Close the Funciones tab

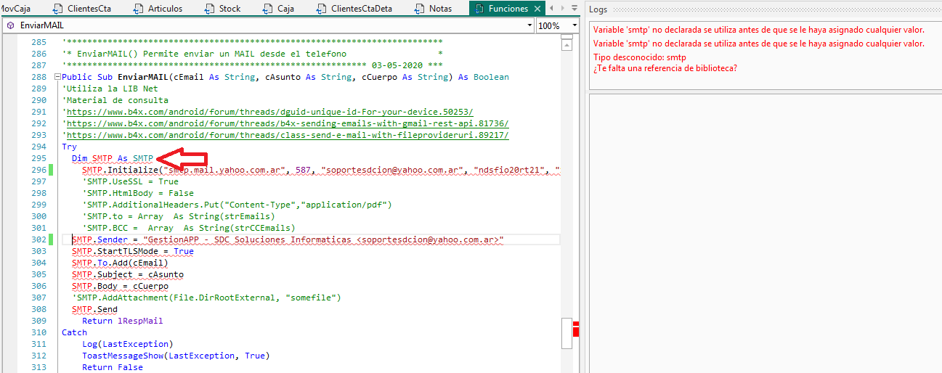[x=537, y=9]
